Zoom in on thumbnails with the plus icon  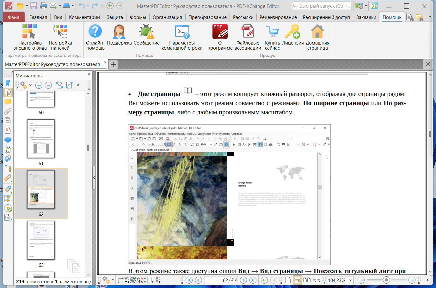pyautogui.click(x=39, y=85)
